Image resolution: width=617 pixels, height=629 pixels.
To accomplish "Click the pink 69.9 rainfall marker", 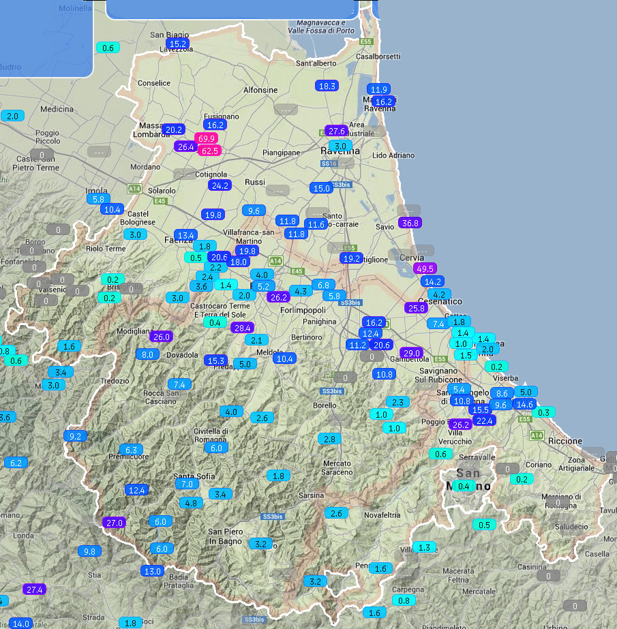I will tap(205, 138).
